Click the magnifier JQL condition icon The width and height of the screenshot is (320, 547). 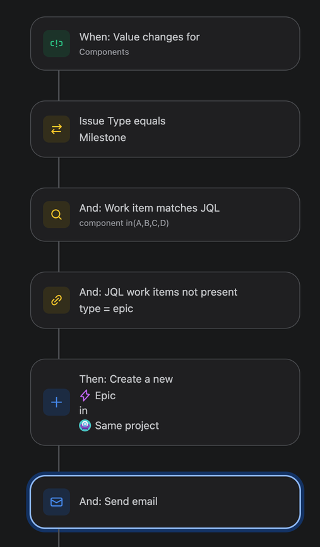(56, 215)
